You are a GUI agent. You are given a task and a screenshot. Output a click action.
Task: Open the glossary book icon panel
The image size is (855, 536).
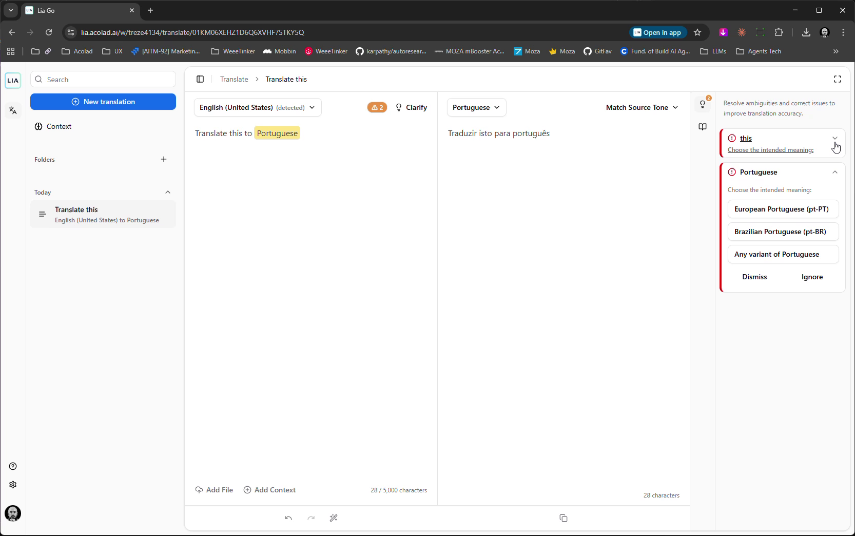pyautogui.click(x=703, y=127)
